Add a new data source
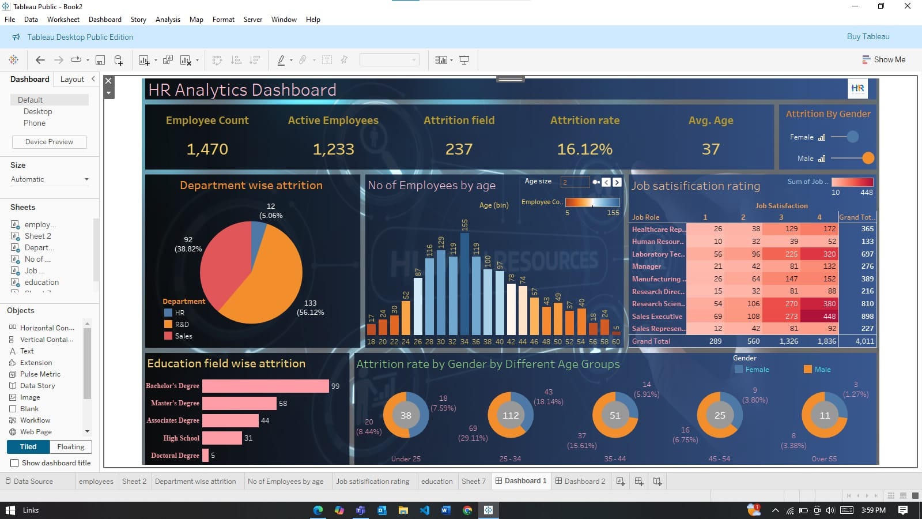Screen dimensions: 922x519 click(x=119, y=60)
